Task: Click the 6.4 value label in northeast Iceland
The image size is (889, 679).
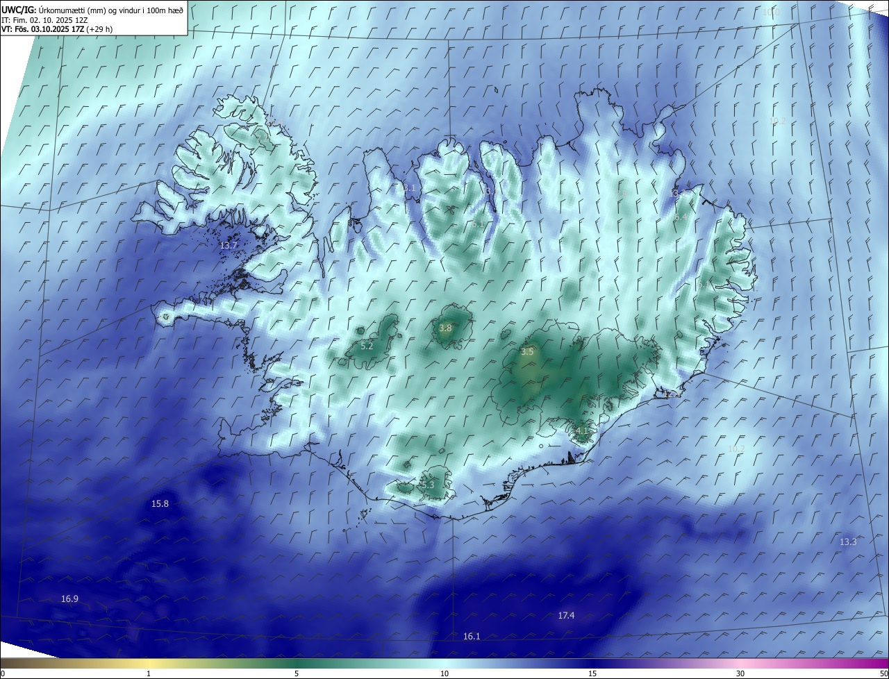Action: pyautogui.click(x=681, y=217)
